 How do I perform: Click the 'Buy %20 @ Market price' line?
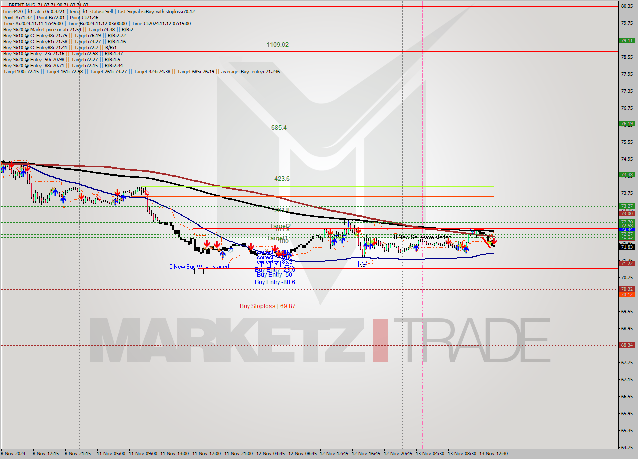click(68, 29)
